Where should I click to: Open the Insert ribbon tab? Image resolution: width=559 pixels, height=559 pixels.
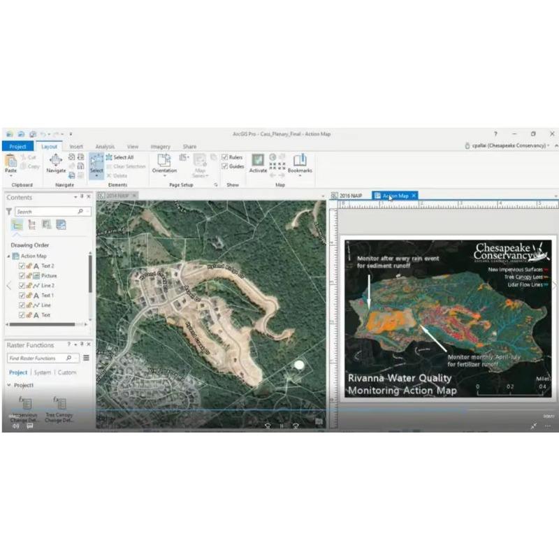(x=76, y=147)
